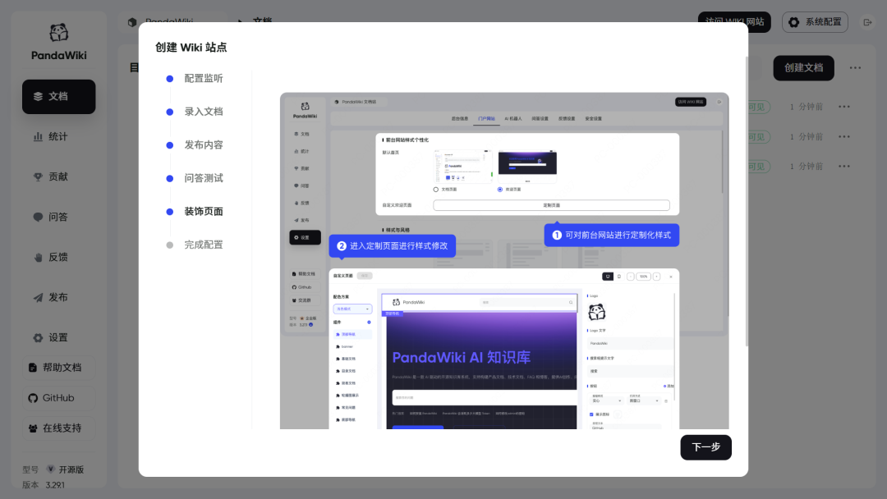Screen dimensions: 887x499
Task: Select the 问答测试 step
Action: 195,179
